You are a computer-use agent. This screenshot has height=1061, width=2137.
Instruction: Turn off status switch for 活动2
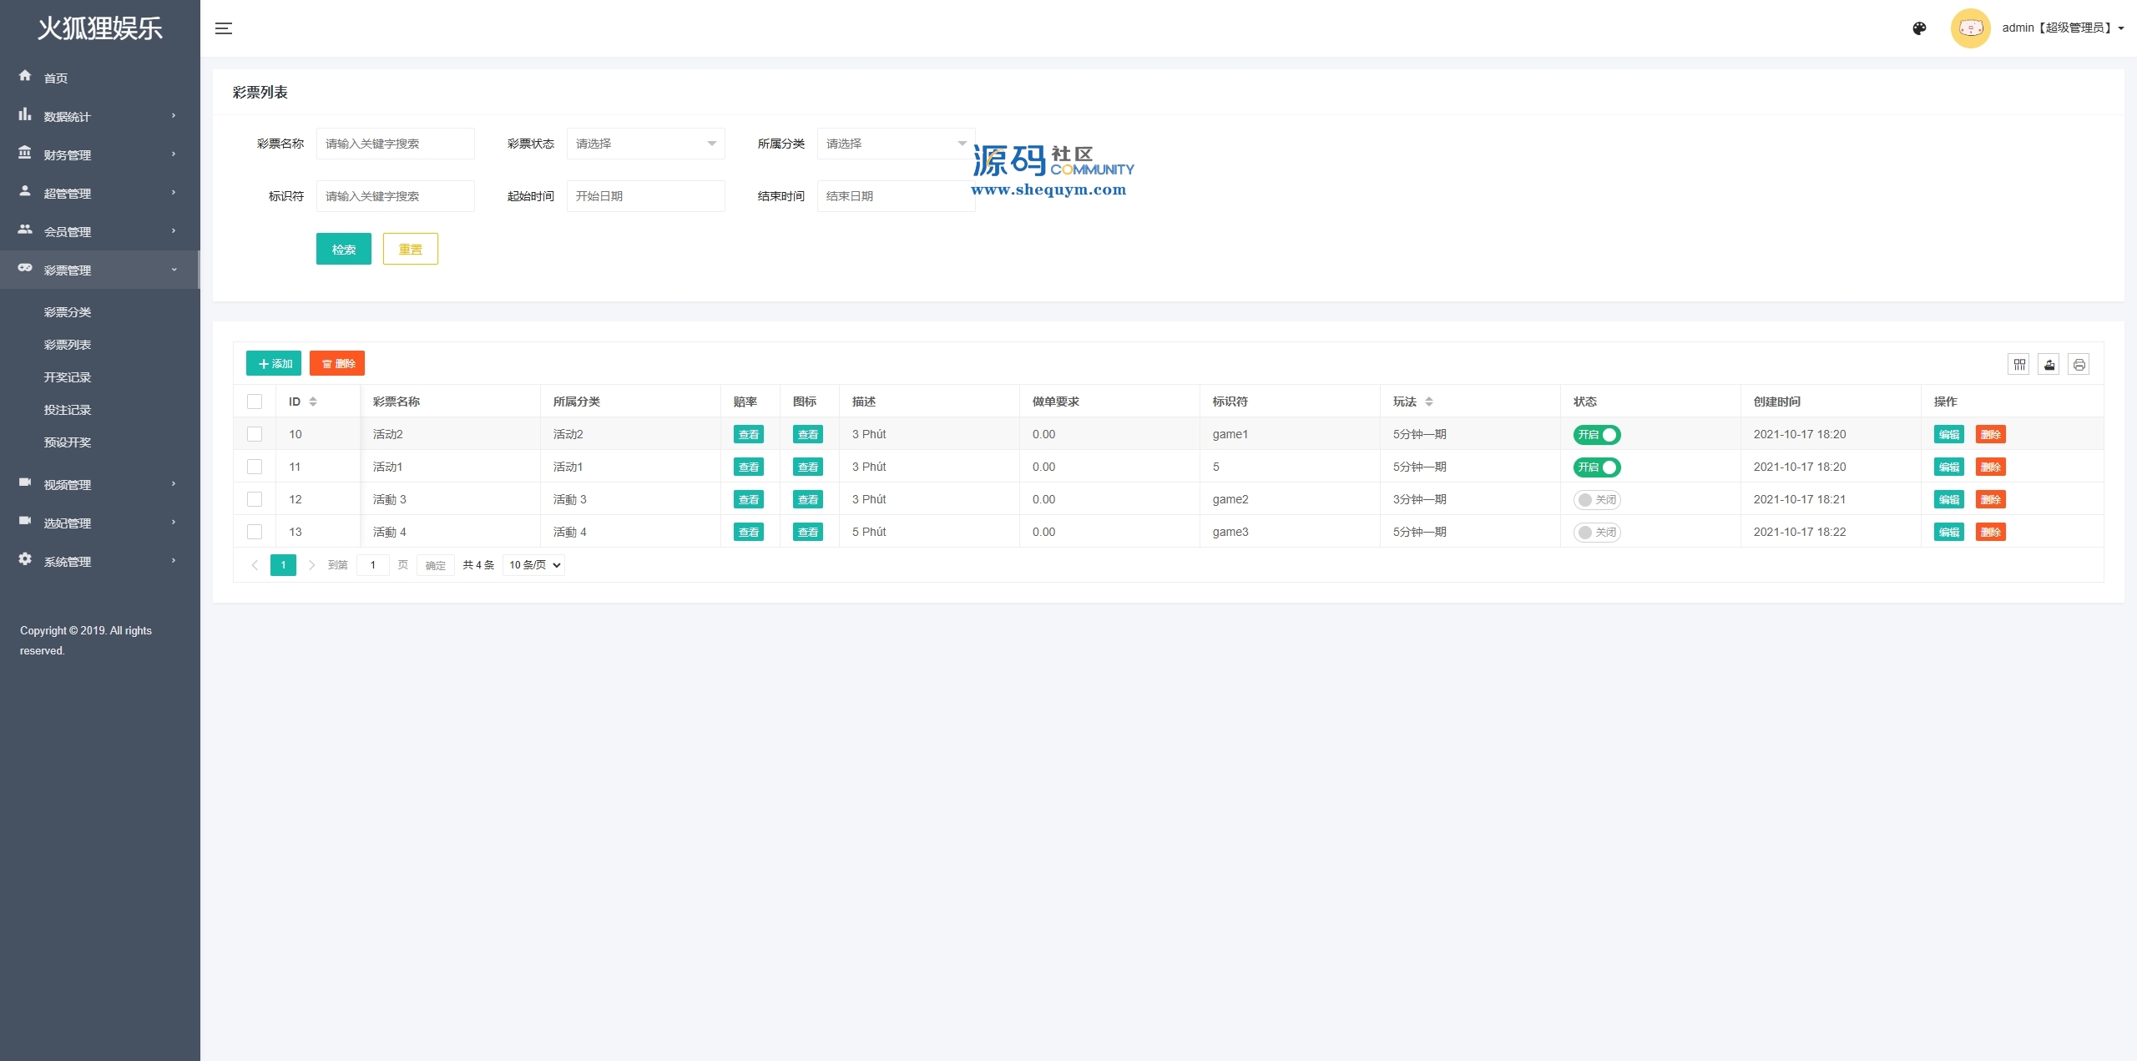click(1596, 434)
